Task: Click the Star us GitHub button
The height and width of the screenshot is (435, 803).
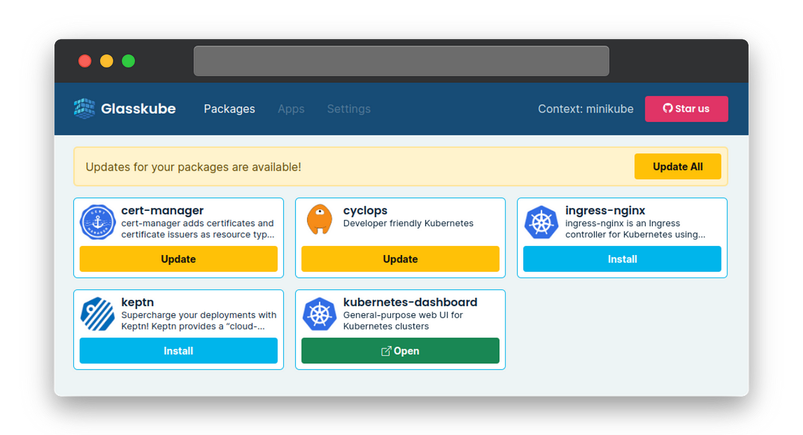Action: pos(687,109)
